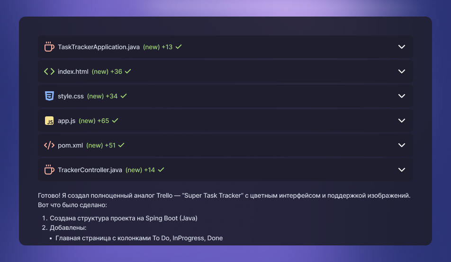Screen dimensions: 451x262
Task: Open the index.html file name
Action: point(73,71)
